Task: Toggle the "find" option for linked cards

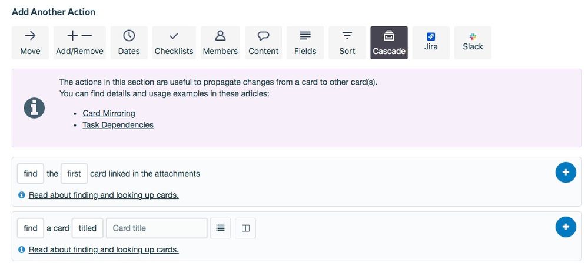Action: [31, 174]
